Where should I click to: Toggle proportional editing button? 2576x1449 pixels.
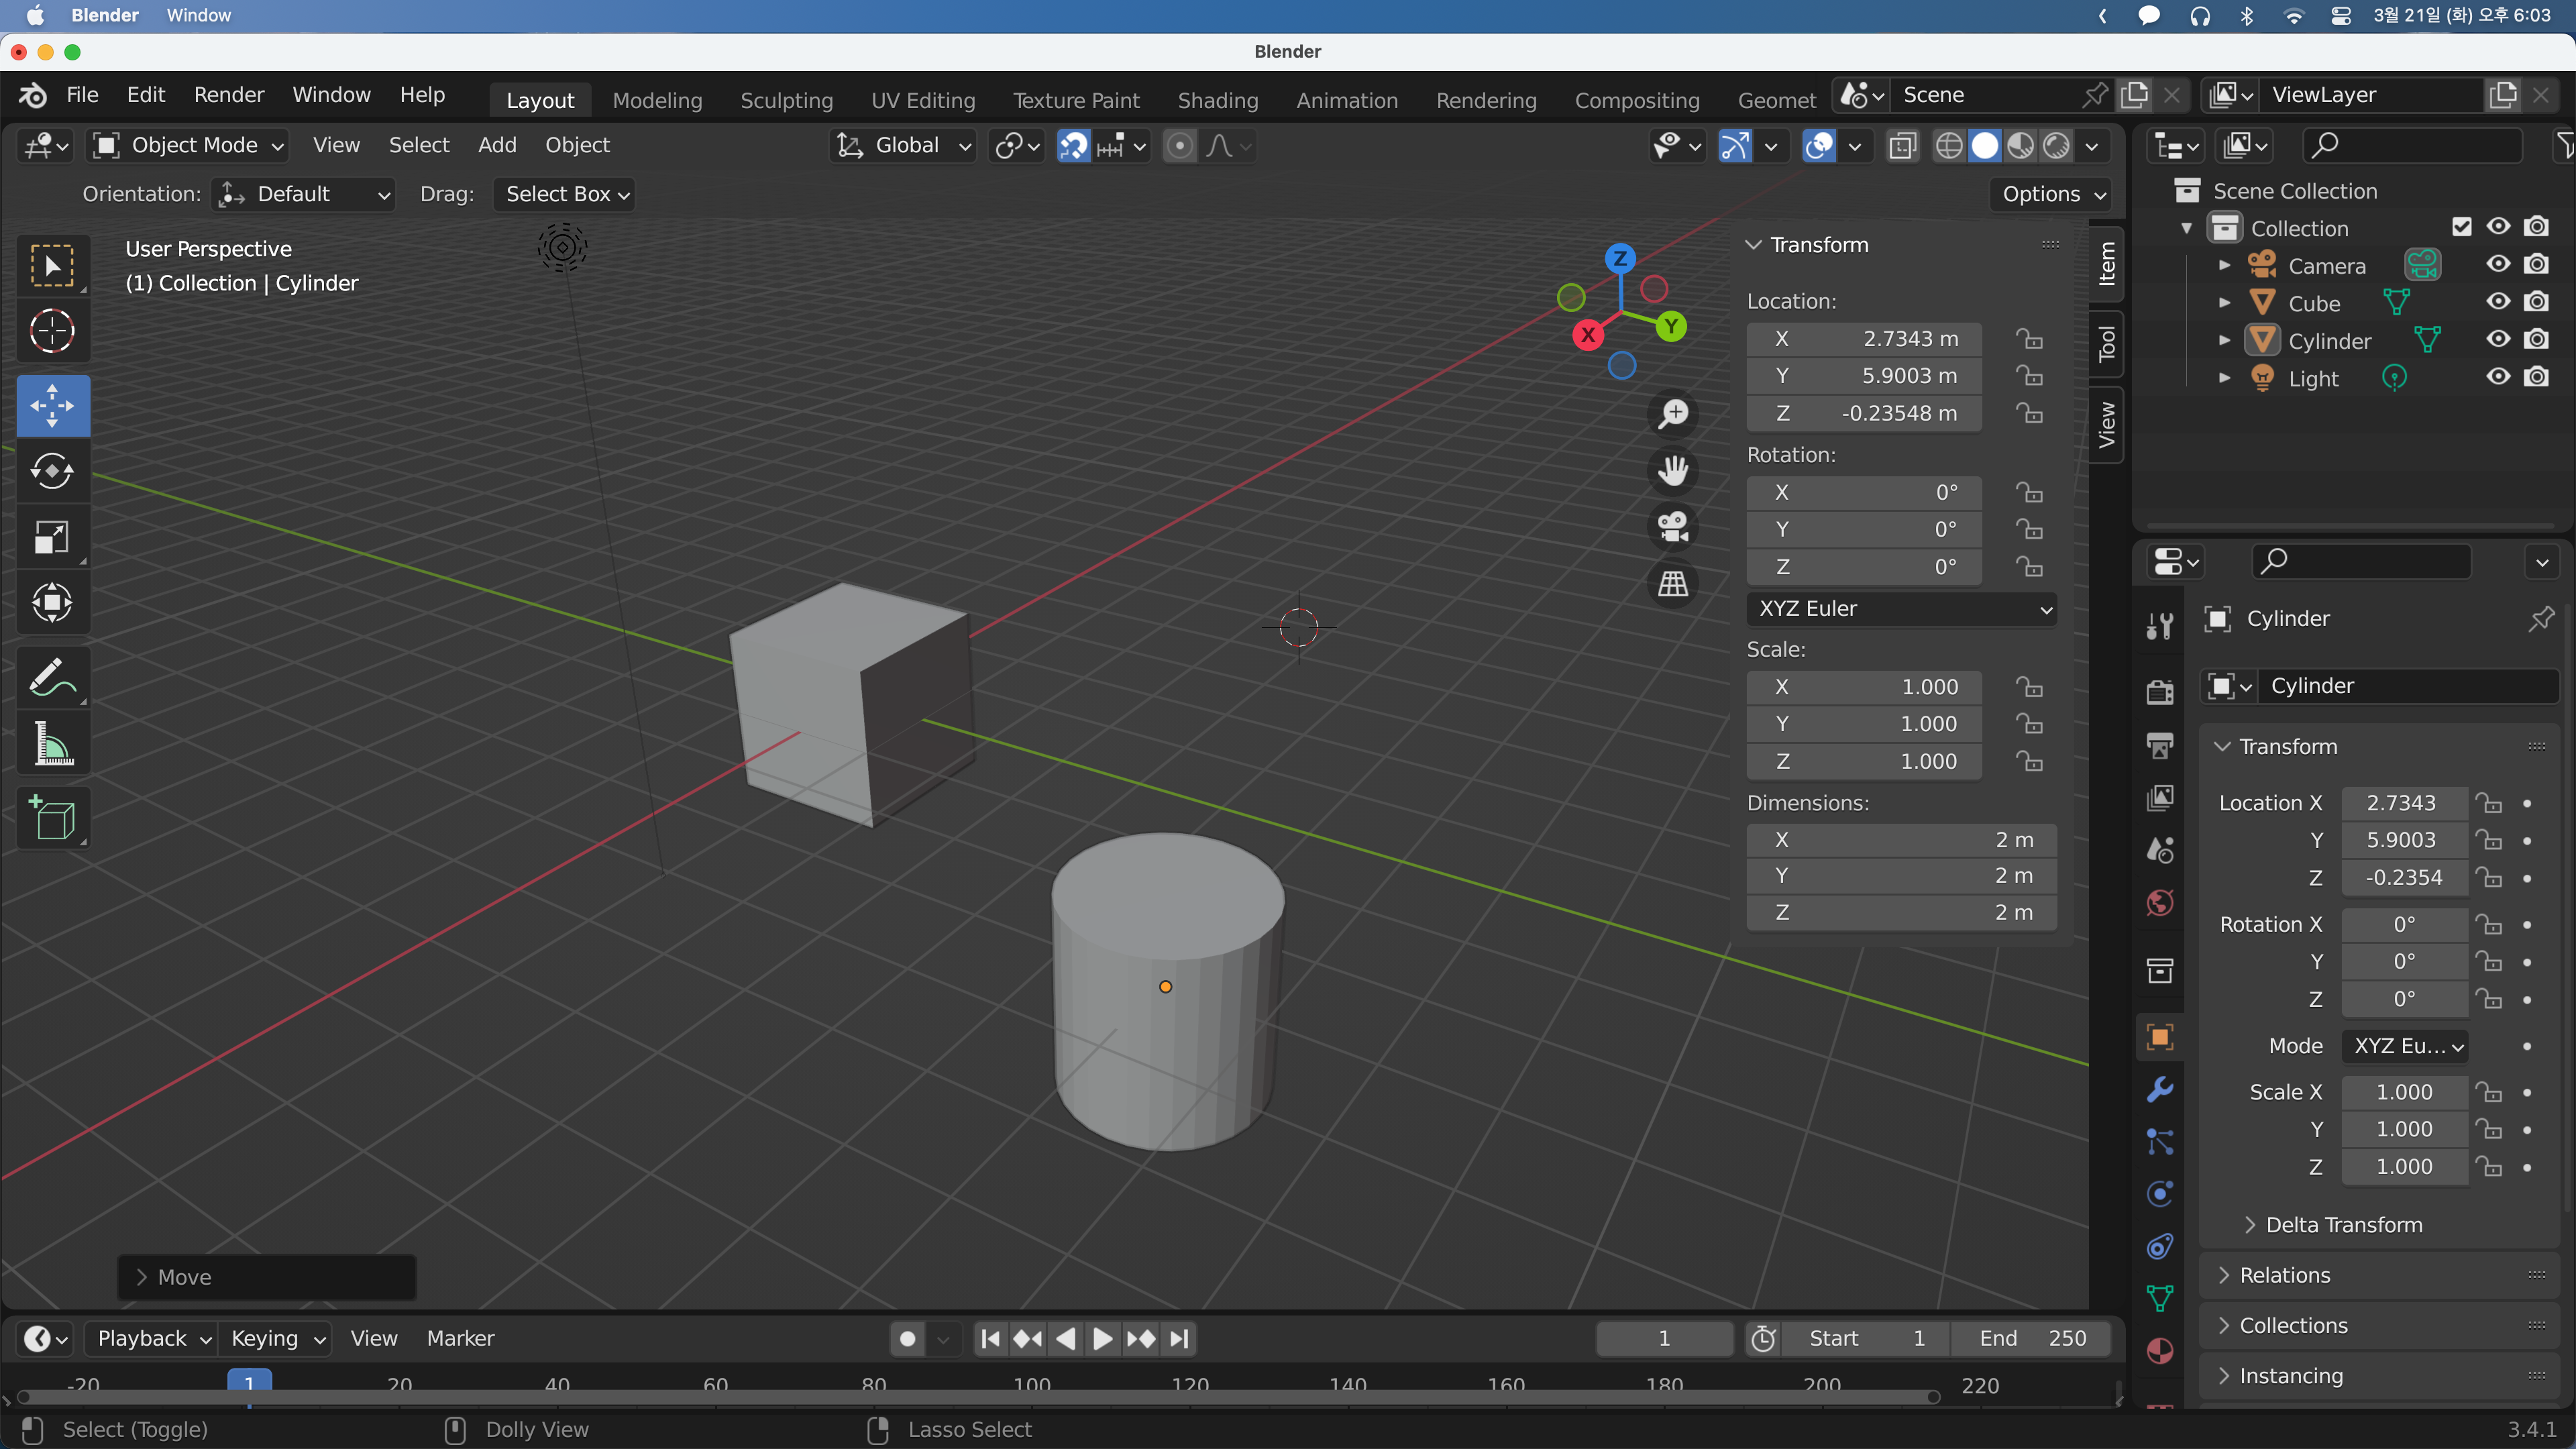[1180, 146]
